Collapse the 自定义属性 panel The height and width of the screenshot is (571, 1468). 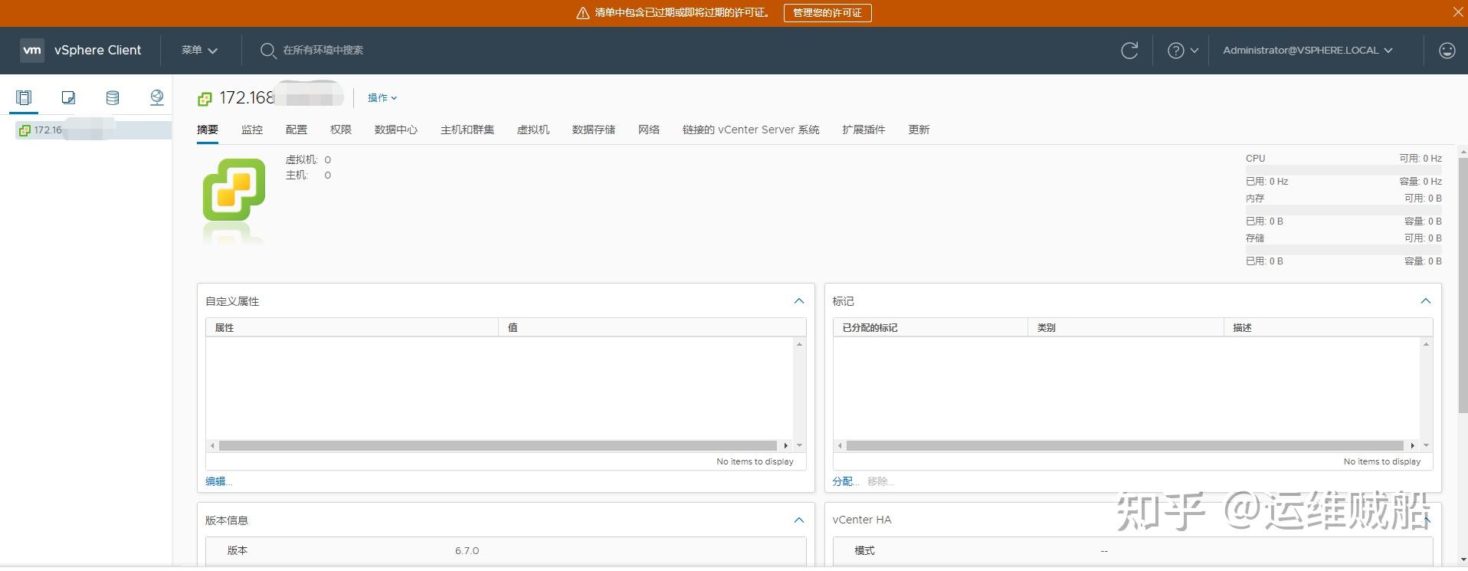798,301
